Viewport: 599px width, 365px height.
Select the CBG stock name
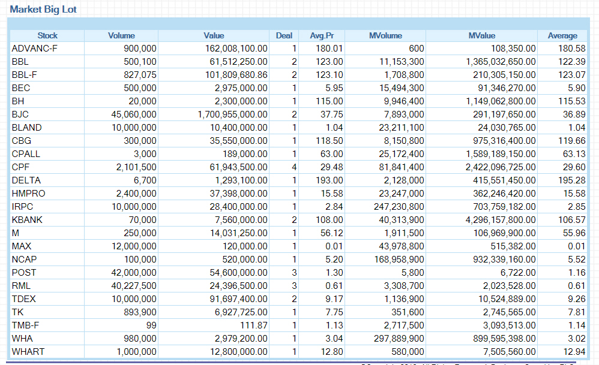point(22,141)
